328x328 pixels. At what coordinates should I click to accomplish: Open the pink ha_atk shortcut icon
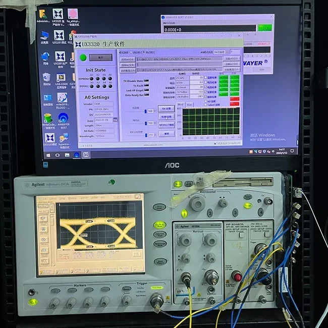(x=73, y=17)
